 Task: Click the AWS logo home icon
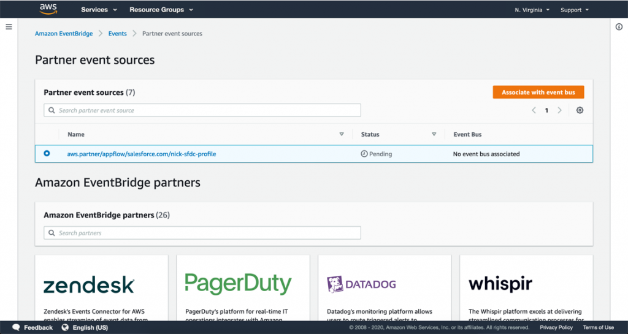tap(48, 9)
